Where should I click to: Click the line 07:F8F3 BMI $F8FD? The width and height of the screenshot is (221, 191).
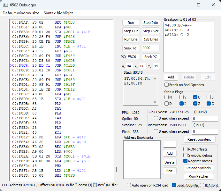pyautogui.click(x=43, y=175)
